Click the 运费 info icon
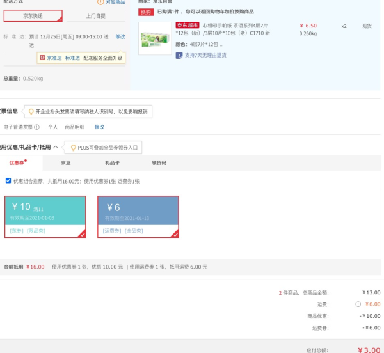Viewport: 384px width, 353px height. click(358, 304)
